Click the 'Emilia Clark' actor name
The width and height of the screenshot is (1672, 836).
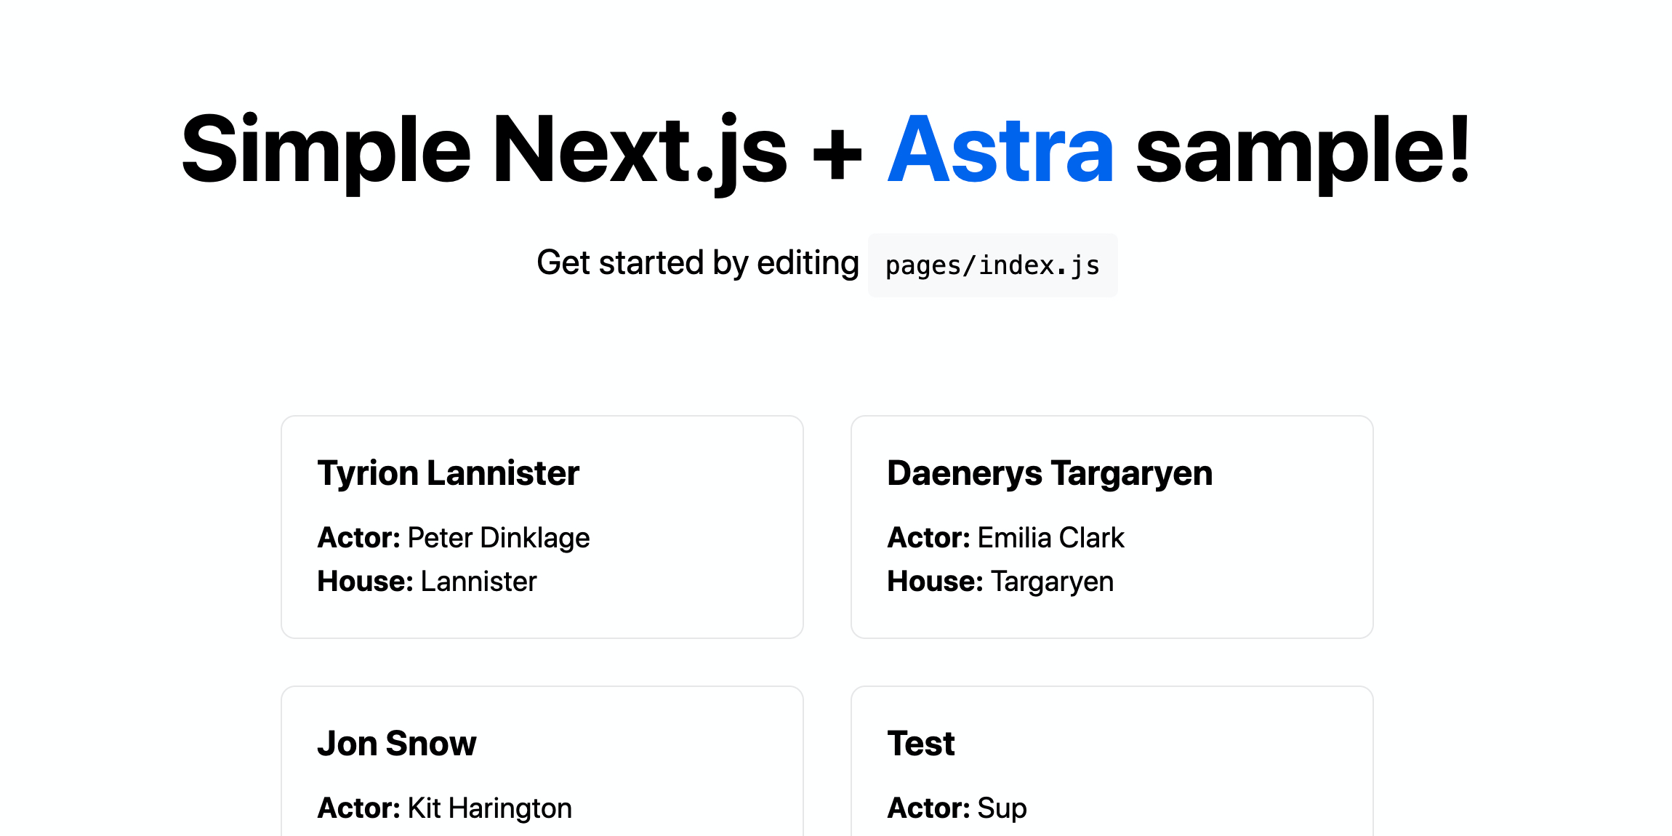(1050, 538)
